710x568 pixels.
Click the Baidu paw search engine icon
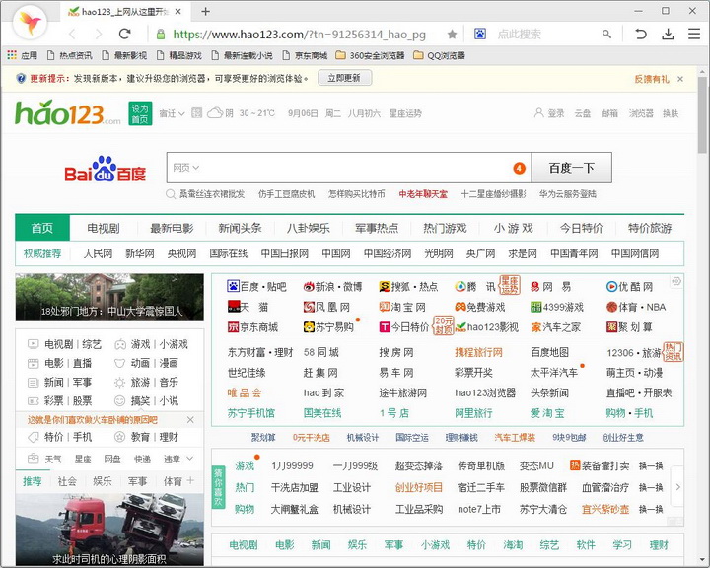480,34
